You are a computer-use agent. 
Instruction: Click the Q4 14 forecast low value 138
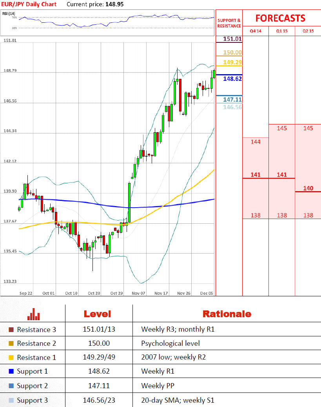(x=256, y=215)
